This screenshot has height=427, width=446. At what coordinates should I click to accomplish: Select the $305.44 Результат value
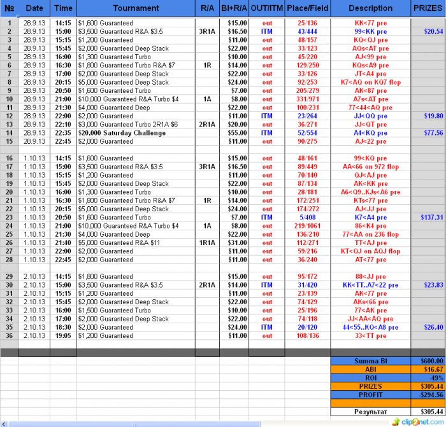(x=428, y=412)
